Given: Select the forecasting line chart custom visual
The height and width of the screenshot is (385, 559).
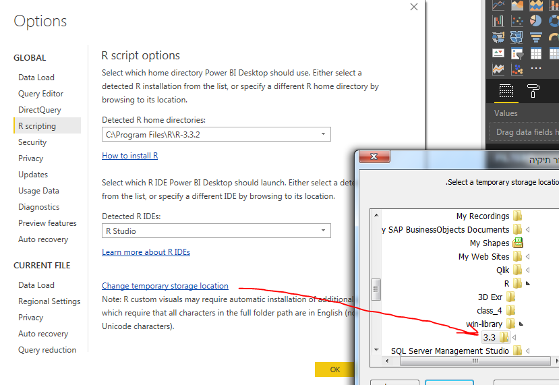Looking at the screenshot, I should pyautogui.click(x=498, y=69).
